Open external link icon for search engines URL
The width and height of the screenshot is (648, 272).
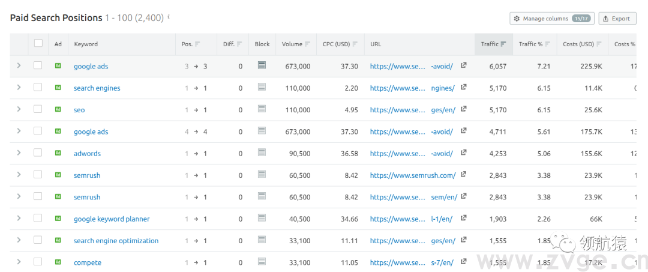pos(463,87)
